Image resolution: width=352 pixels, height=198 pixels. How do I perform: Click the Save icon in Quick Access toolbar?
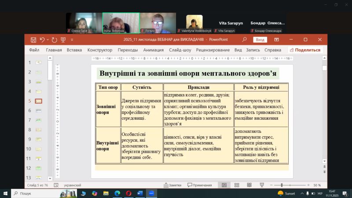coord(33,40)
